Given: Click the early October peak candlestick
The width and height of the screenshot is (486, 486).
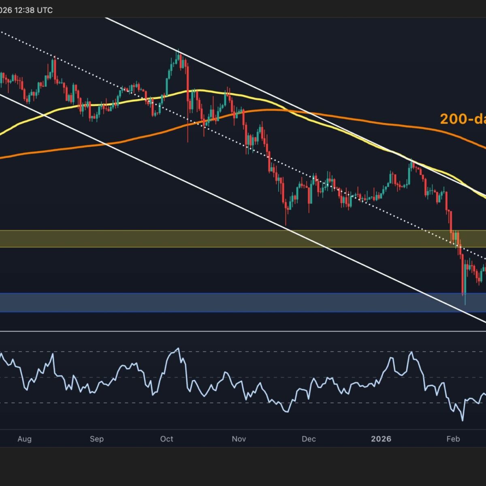Looking at the screenshot, I should [177, 57].
